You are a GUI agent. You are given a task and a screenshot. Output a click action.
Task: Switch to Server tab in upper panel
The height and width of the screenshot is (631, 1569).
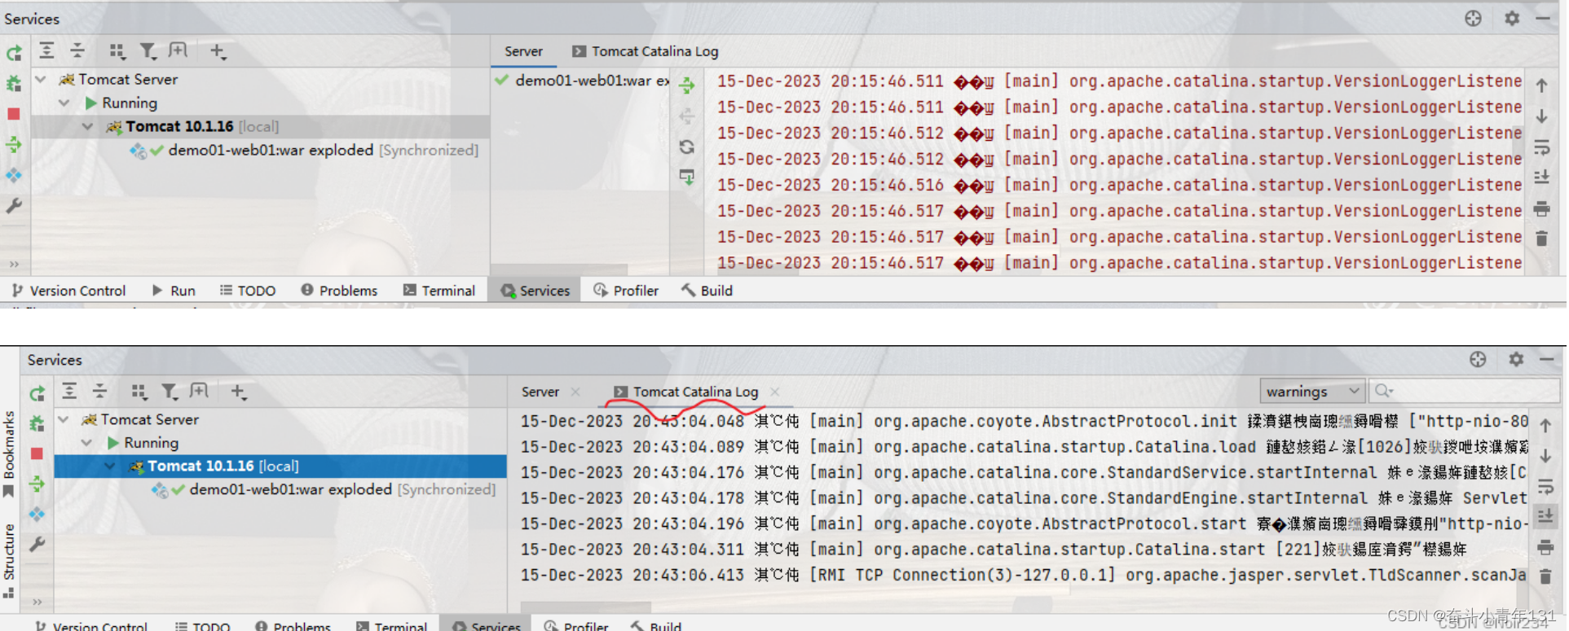[x=523, y=51]
